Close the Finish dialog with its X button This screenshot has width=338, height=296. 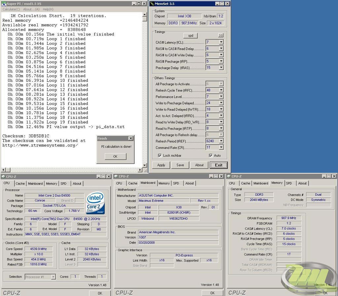click(131, 138)
